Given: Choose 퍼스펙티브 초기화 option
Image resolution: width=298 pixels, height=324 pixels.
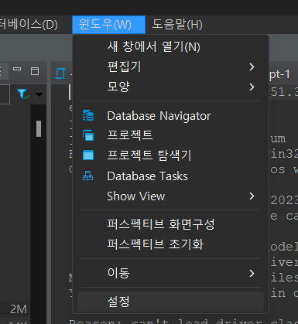Looking at the screenshot, I should pos(170,244).
